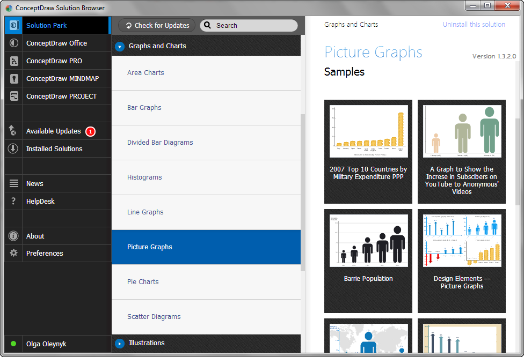The height and width of the screenshot is (357, 524).
Task: Select Scatter Diagrams solution
Action: click(206, 317)
